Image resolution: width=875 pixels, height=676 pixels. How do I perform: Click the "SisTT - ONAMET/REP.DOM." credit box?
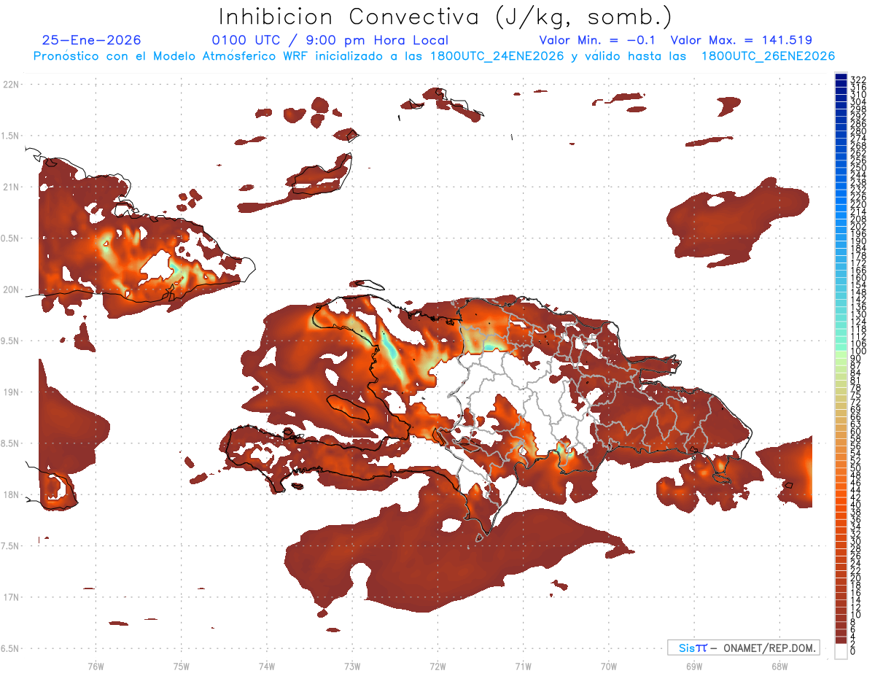pos(744,648)
